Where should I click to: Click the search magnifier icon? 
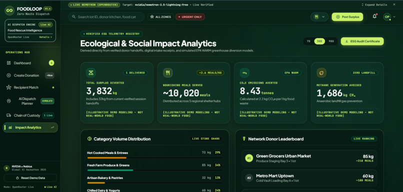[x=74, y=16]
